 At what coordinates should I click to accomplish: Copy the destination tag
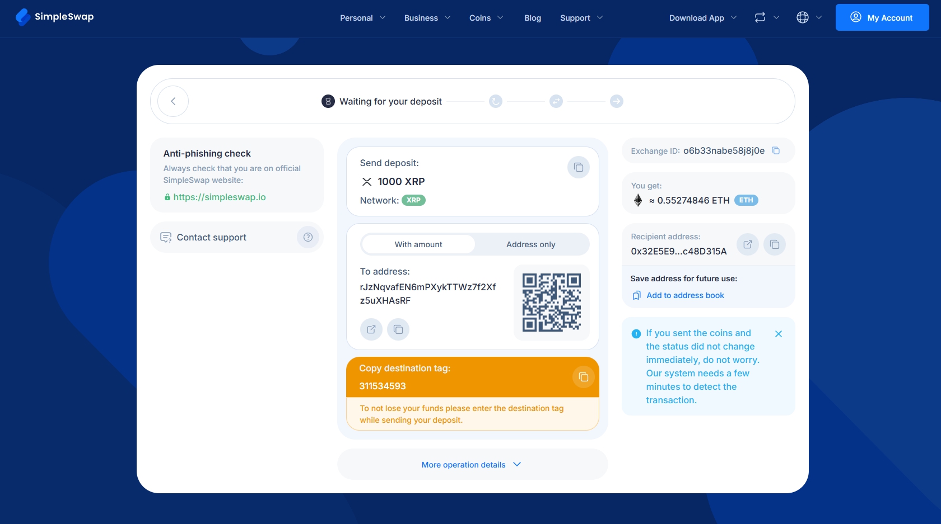click(584, 377)
